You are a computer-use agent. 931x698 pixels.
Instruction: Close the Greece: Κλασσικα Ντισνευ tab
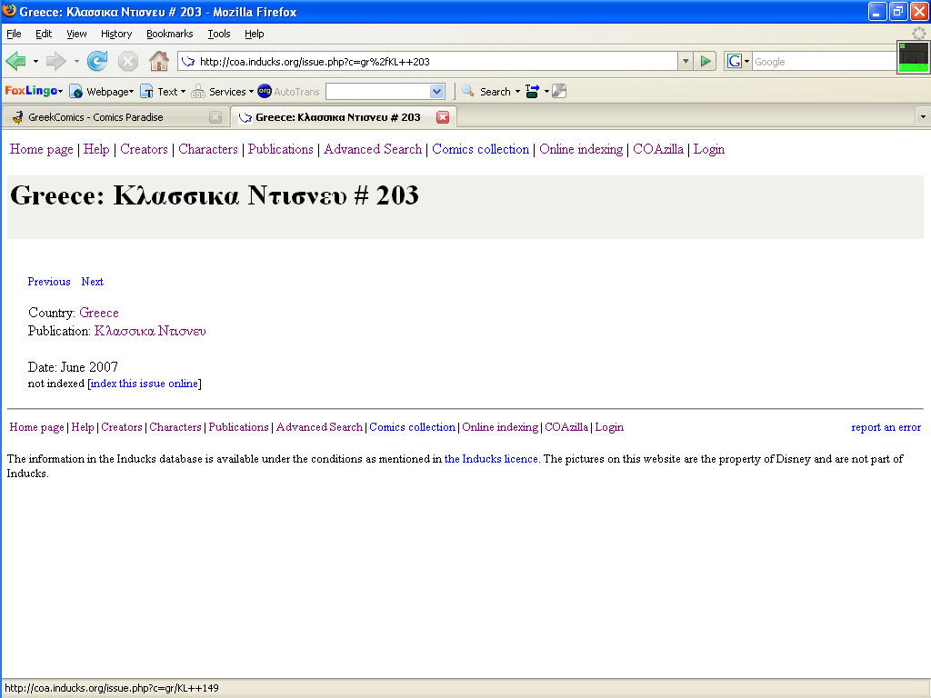[x=443, y=117]
